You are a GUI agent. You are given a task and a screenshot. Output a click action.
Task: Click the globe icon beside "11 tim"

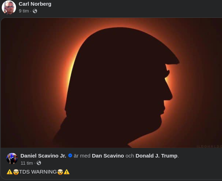(39, 163)
